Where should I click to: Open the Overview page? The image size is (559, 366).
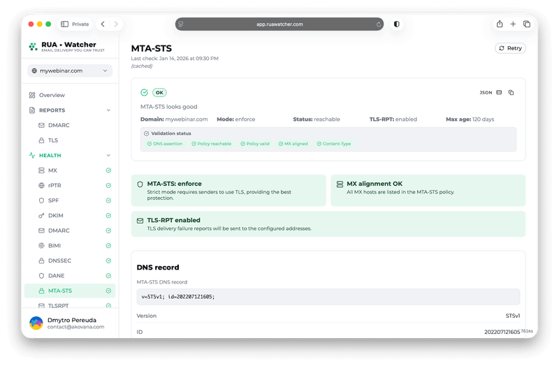52,95
